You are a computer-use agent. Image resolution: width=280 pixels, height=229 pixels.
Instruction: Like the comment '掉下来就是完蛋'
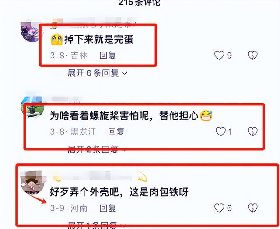coord(219,55)
